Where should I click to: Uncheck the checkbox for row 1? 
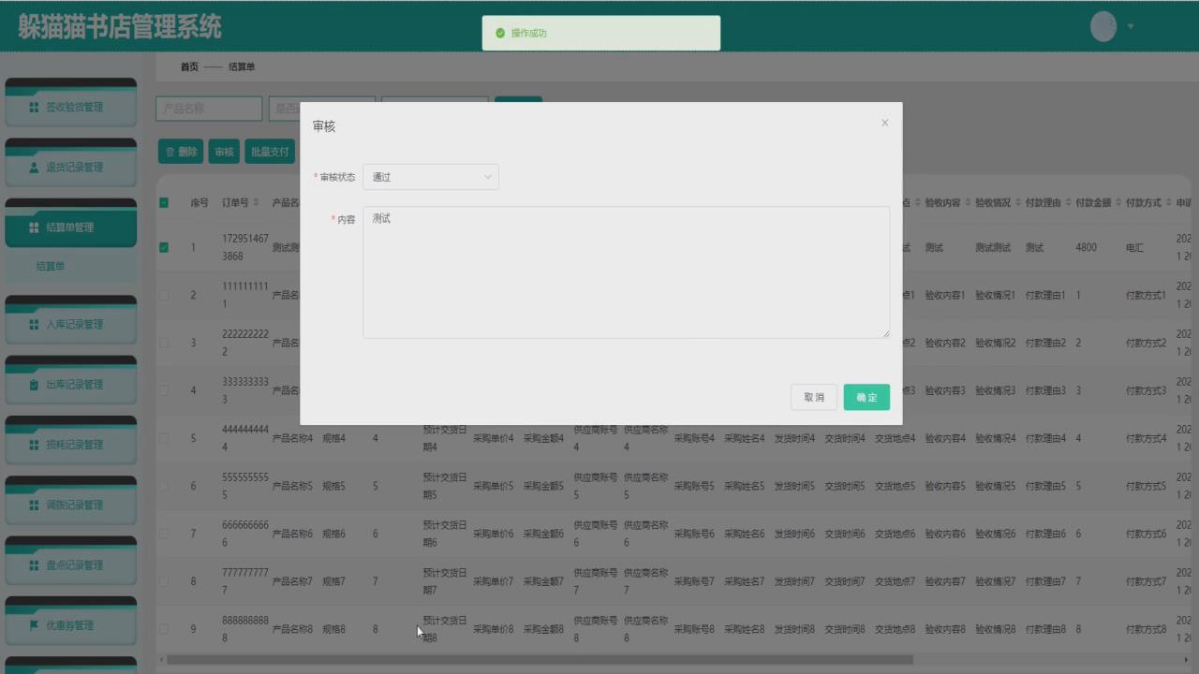(x=164, y=248)
